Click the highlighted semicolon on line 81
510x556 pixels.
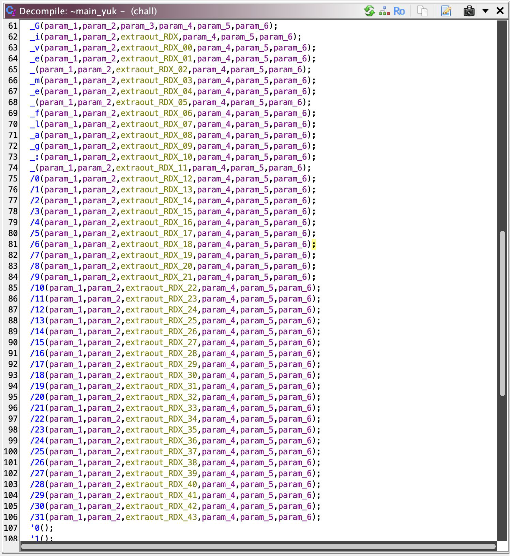[x=314, y=244]
